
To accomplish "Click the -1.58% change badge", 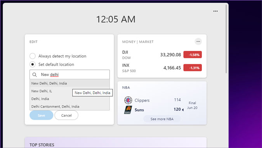I will click(193, 55).
